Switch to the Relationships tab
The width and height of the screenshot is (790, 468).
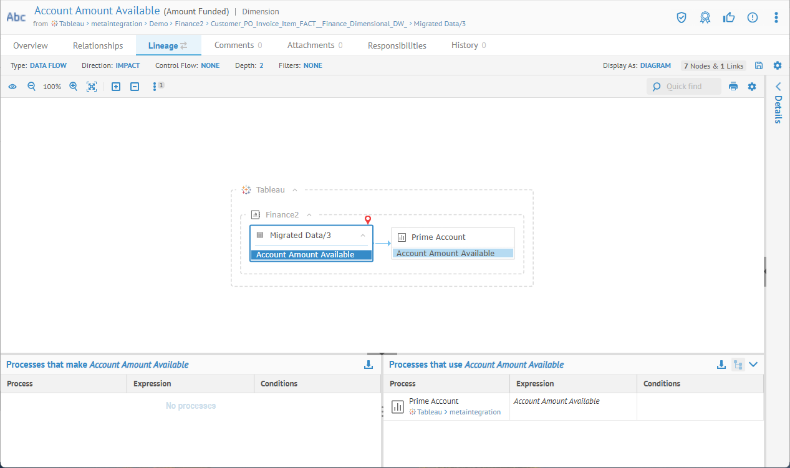click(x=98, y=45)
